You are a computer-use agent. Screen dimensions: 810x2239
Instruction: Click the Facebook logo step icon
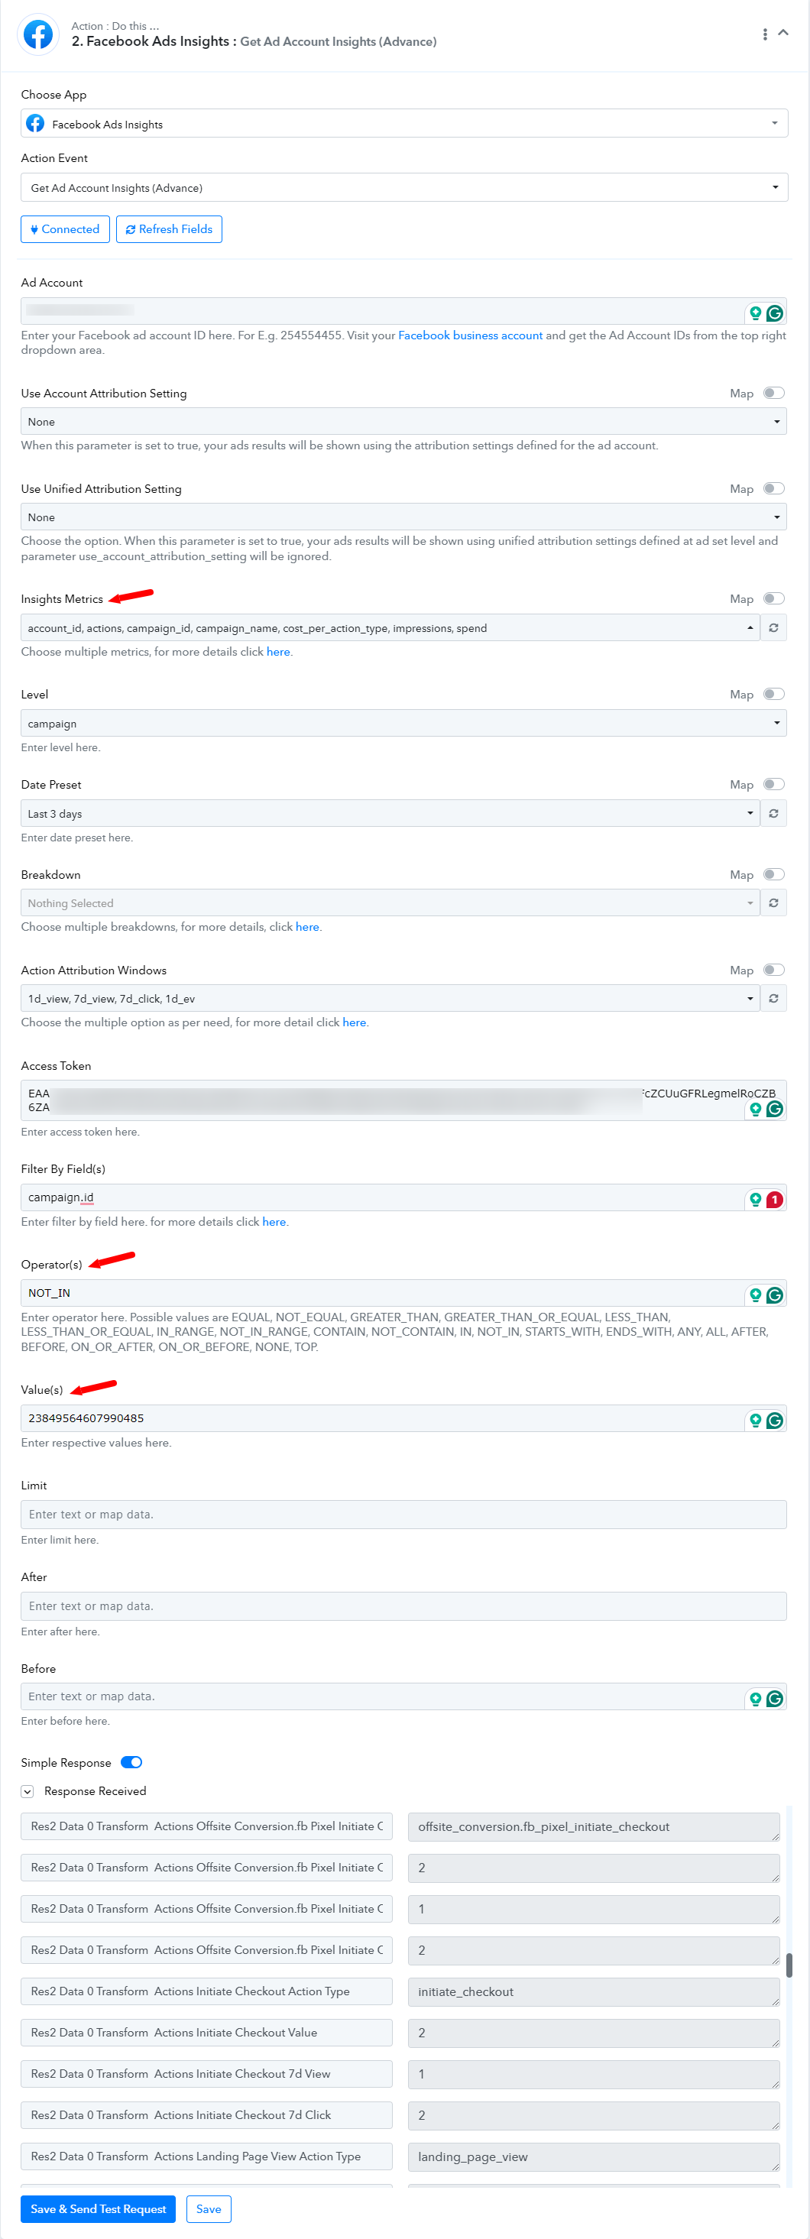coord(38,34)
